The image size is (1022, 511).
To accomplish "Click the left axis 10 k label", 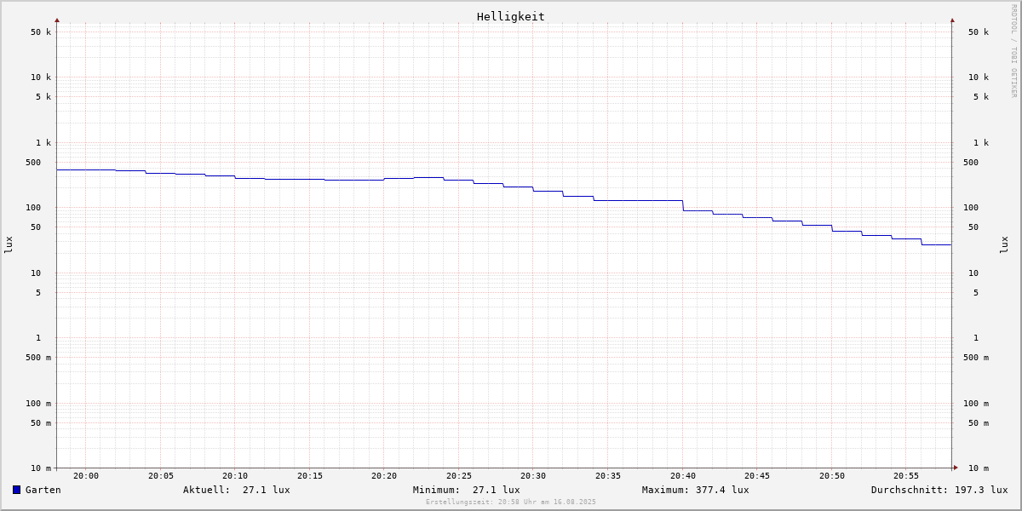I will (41, 78).
